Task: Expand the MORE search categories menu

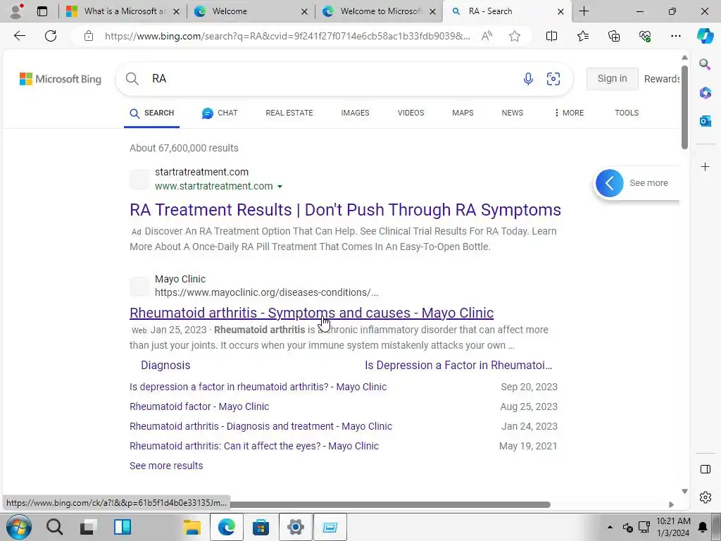Action: coord(569,113)
